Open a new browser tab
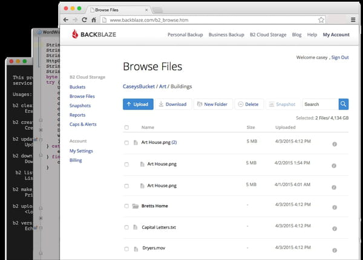Screen dimensions: 363x260 [158, 10]
